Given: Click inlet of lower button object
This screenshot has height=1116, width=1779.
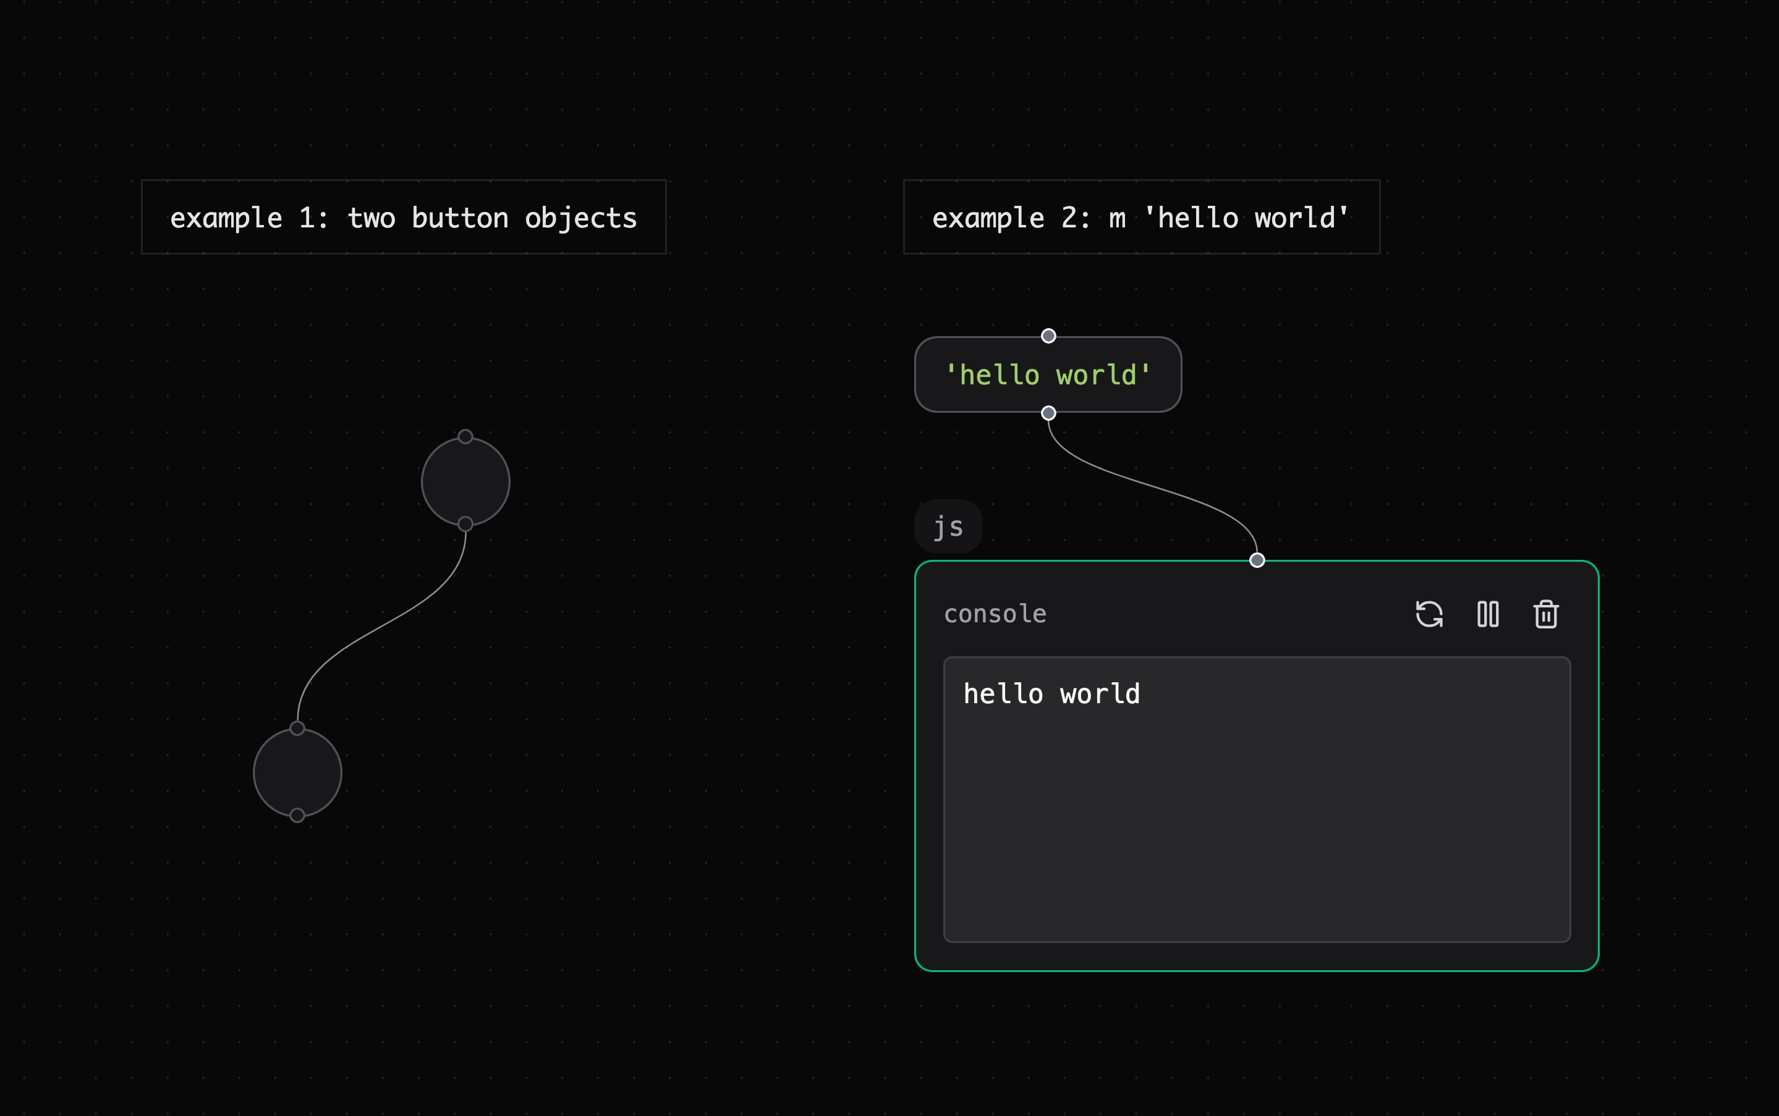Looking at the screenshot, I should tap(297, 729).
